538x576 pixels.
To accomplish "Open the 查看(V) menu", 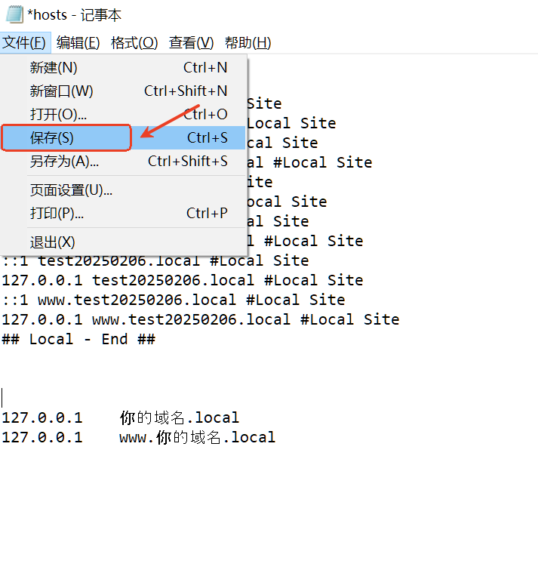I will pos(191,43).
